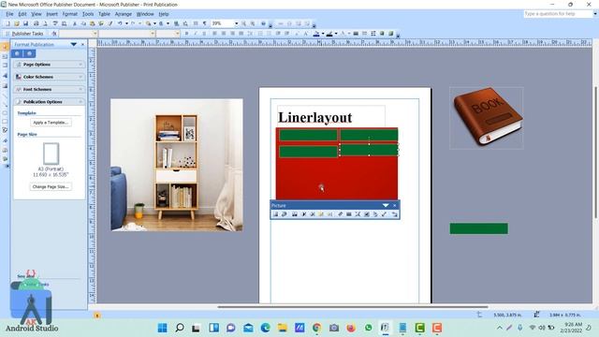Open taskbar Search icon
Viewport: 599px width, 337px height.
(179, 328)
